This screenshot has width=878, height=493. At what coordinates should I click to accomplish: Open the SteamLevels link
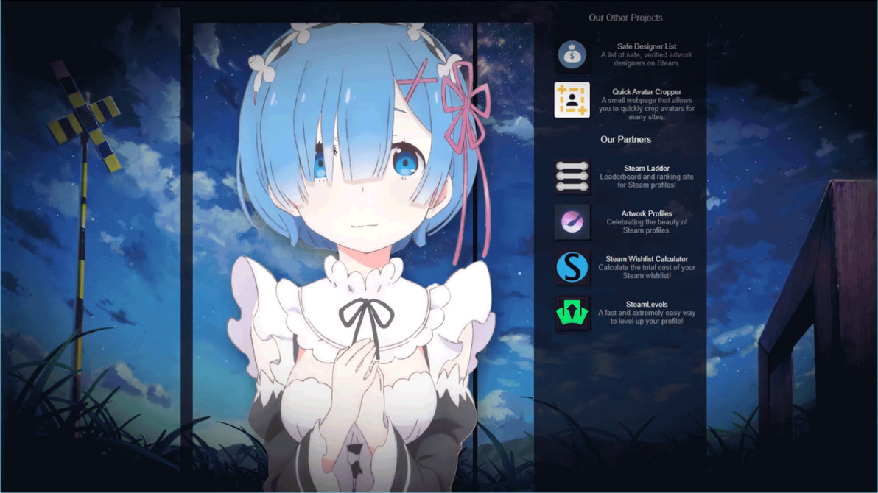tap(647, 304)
